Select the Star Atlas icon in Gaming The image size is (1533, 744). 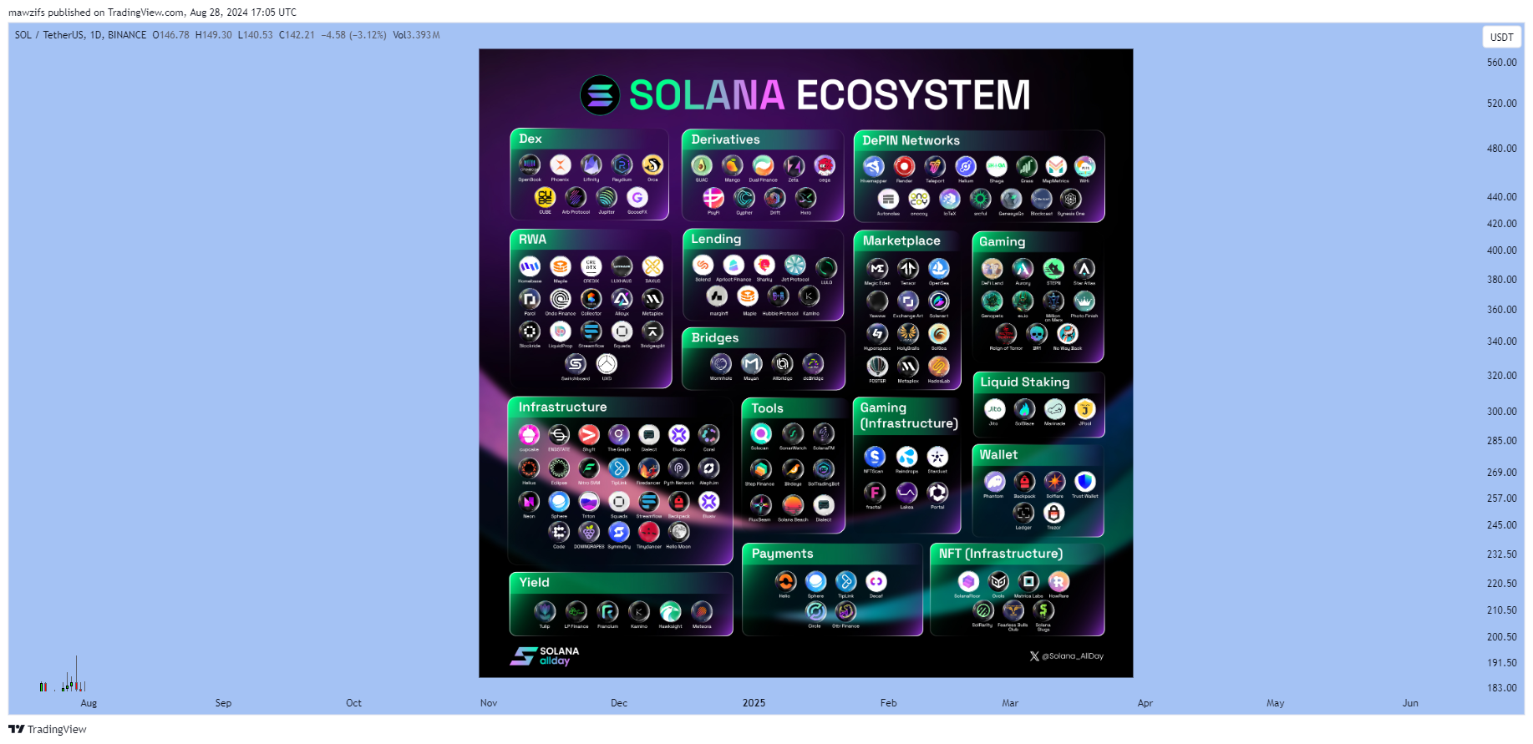1084,268
